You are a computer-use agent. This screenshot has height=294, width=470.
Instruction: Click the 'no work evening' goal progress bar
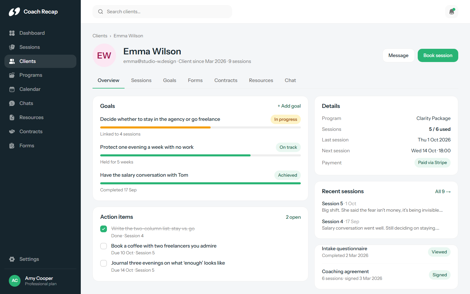pos(200,155)
